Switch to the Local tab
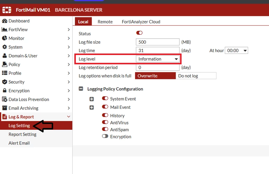Viewport: 269px width, 174px height. pos(83,22)
